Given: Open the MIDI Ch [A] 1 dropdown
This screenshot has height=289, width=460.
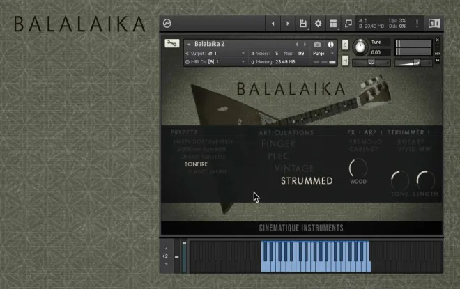Looking at the screenshot, I should (x=215, y=62).
